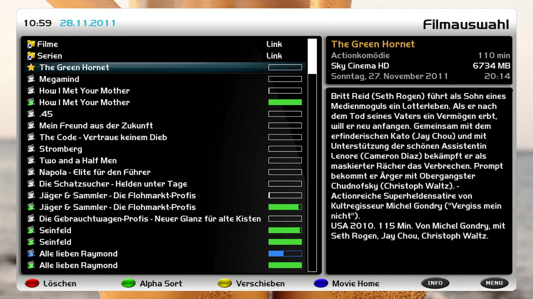533x299 pixels.
Task: Click blue clapperboard icon for Alle lieben Raymond
Action: 31,254
